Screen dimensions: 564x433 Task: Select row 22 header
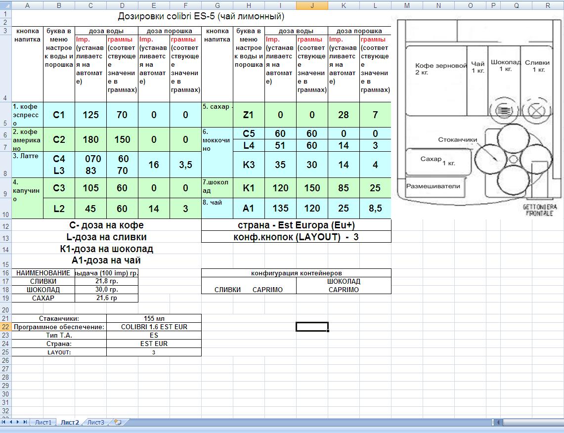pyautogui.click(x=5, y=327)
